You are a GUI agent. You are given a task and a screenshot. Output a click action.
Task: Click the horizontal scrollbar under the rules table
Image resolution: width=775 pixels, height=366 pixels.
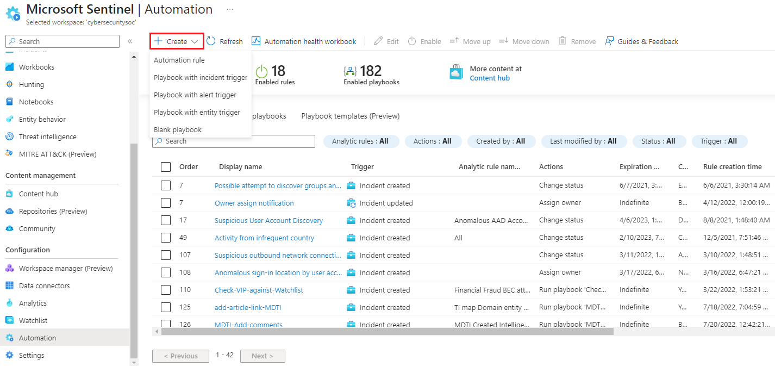click(x=387, y=331)
